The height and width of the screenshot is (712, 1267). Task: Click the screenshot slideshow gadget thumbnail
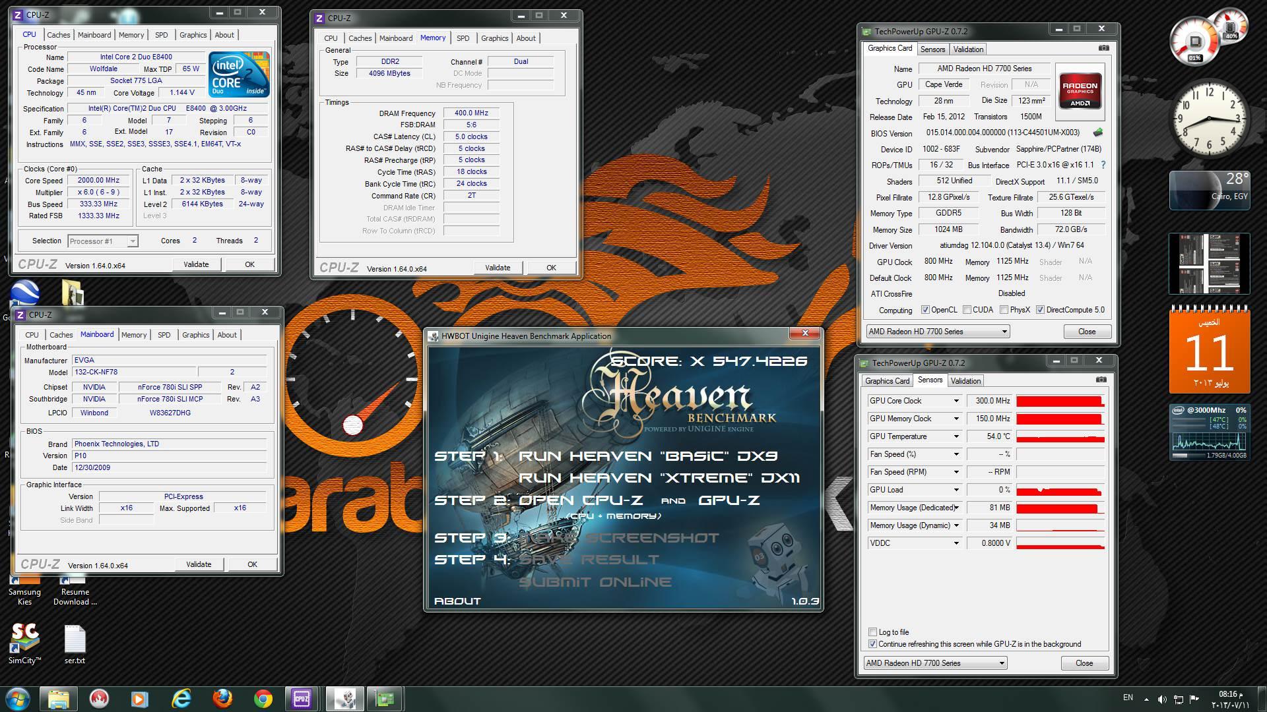[x=1210, y=264]
